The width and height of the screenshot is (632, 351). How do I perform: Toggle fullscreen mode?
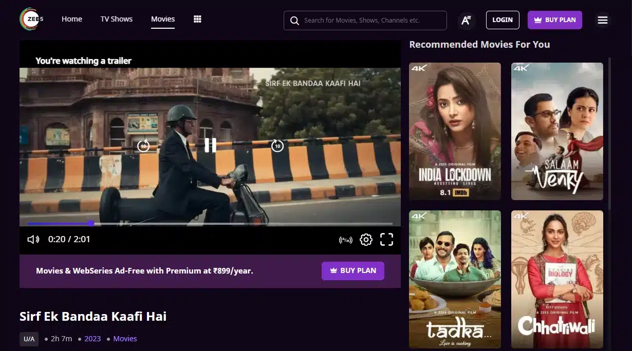[x=386, y=240]
